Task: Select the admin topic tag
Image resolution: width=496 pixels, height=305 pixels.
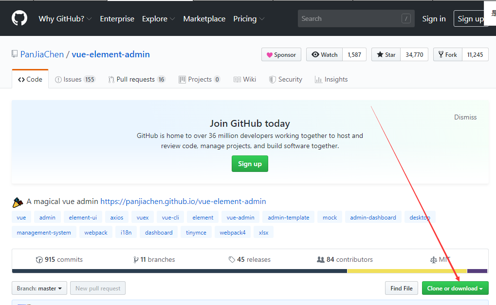Action: point(47,218)
